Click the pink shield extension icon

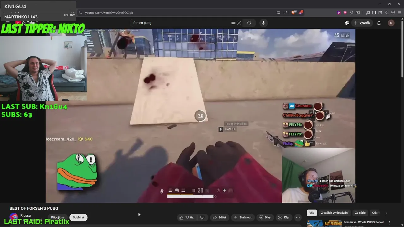[345, 13]
